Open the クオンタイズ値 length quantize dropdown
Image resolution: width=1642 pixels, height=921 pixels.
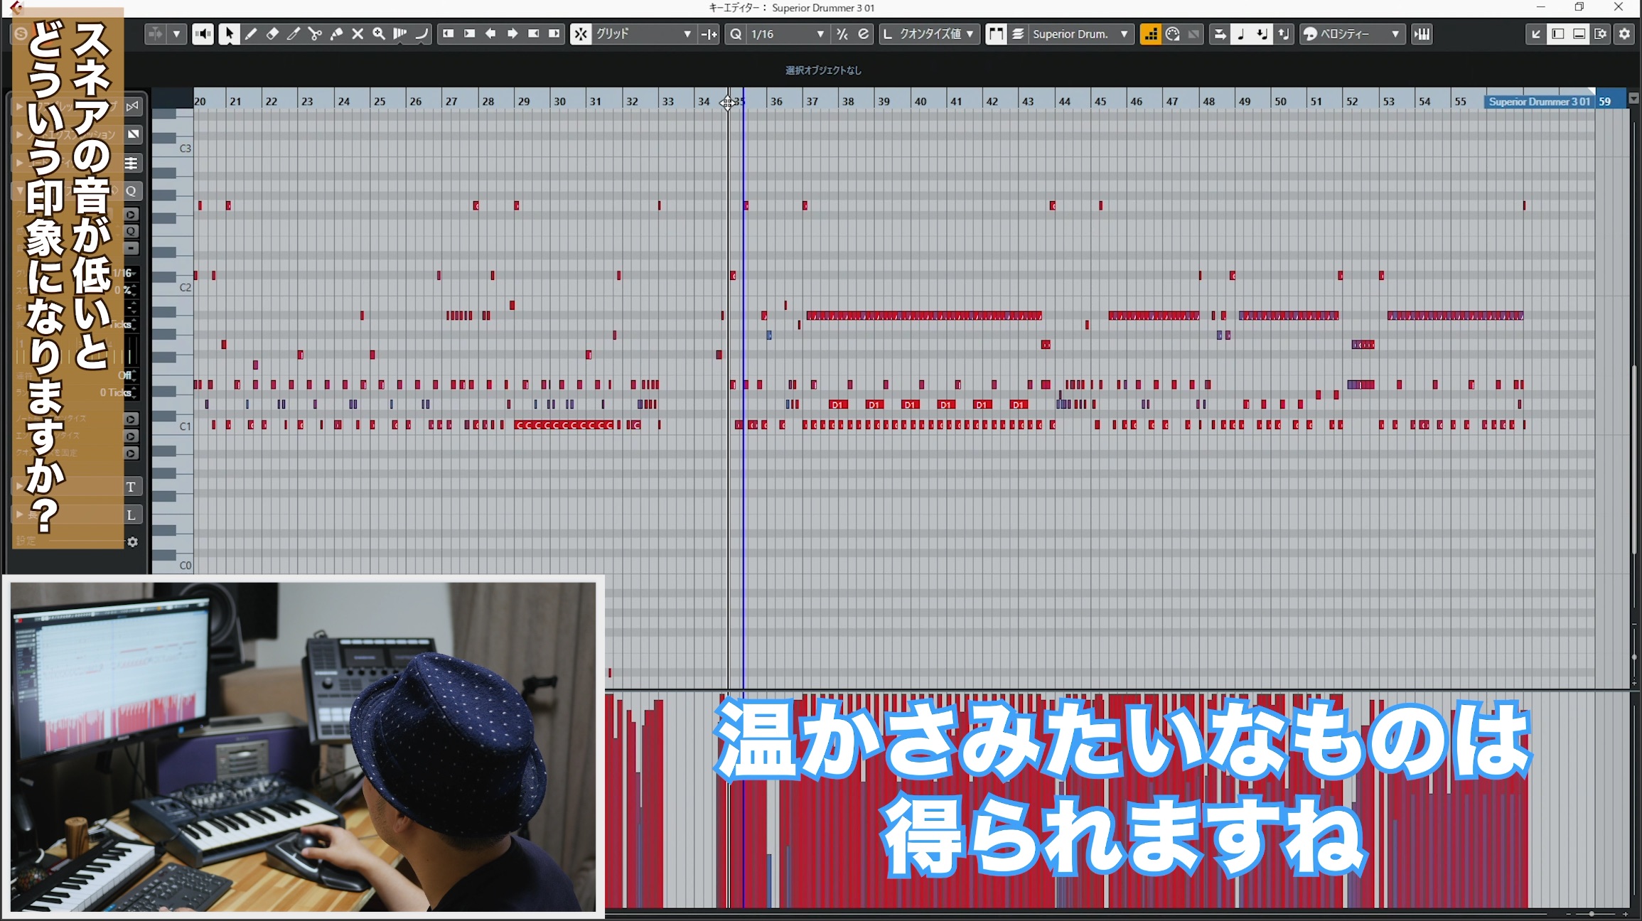(x=930, y=34)
